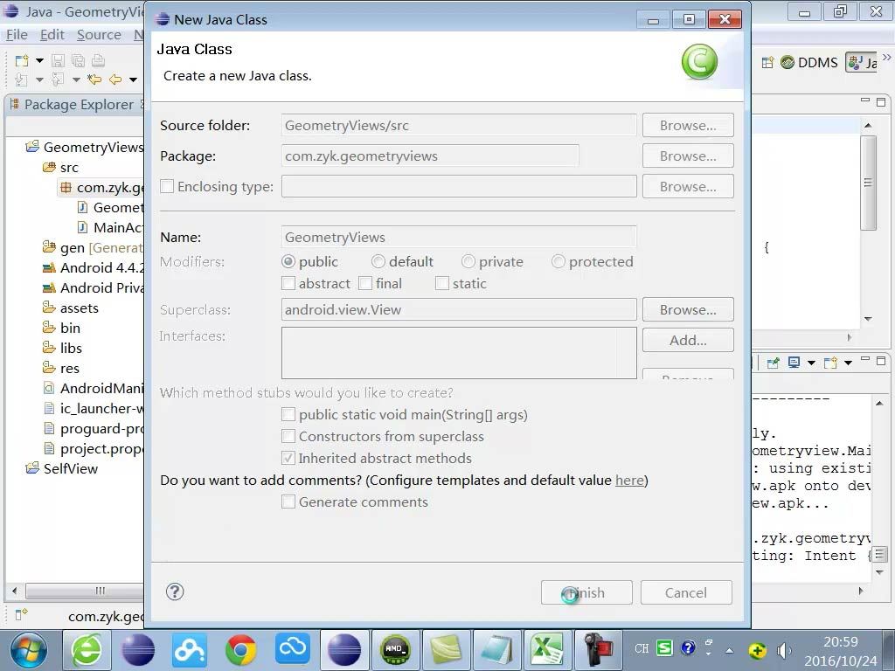Click the display selected console icon
The image size is (895, 671).
(794, 363)
